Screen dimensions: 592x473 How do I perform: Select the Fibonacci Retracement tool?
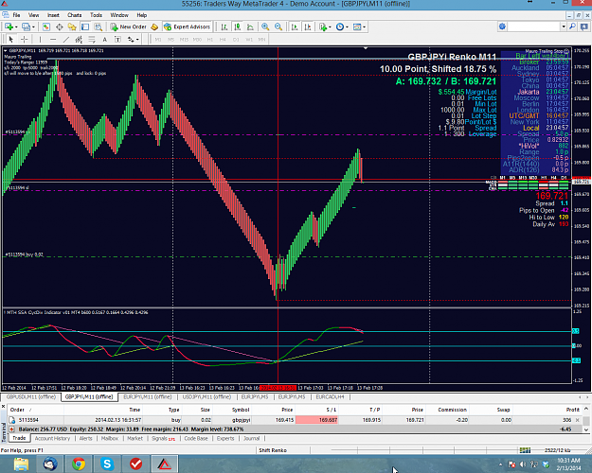92,39
